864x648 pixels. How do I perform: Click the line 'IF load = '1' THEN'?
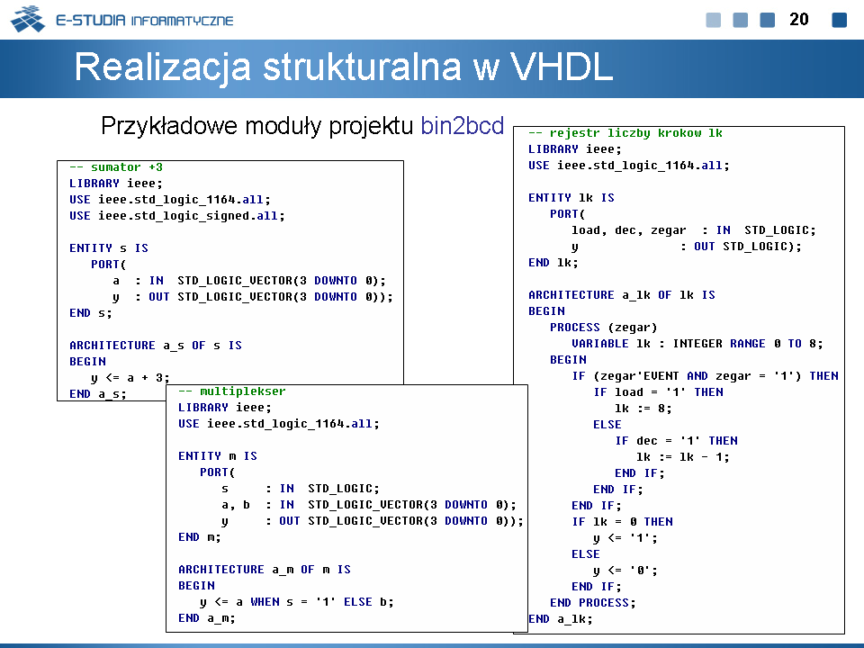658,392
